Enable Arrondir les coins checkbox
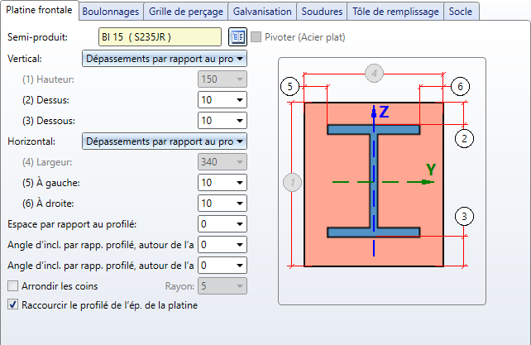The image size is (531, 345). click(x=12, y=286)
